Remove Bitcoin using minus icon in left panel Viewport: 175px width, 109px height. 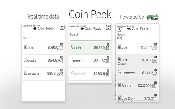point(62,44)
